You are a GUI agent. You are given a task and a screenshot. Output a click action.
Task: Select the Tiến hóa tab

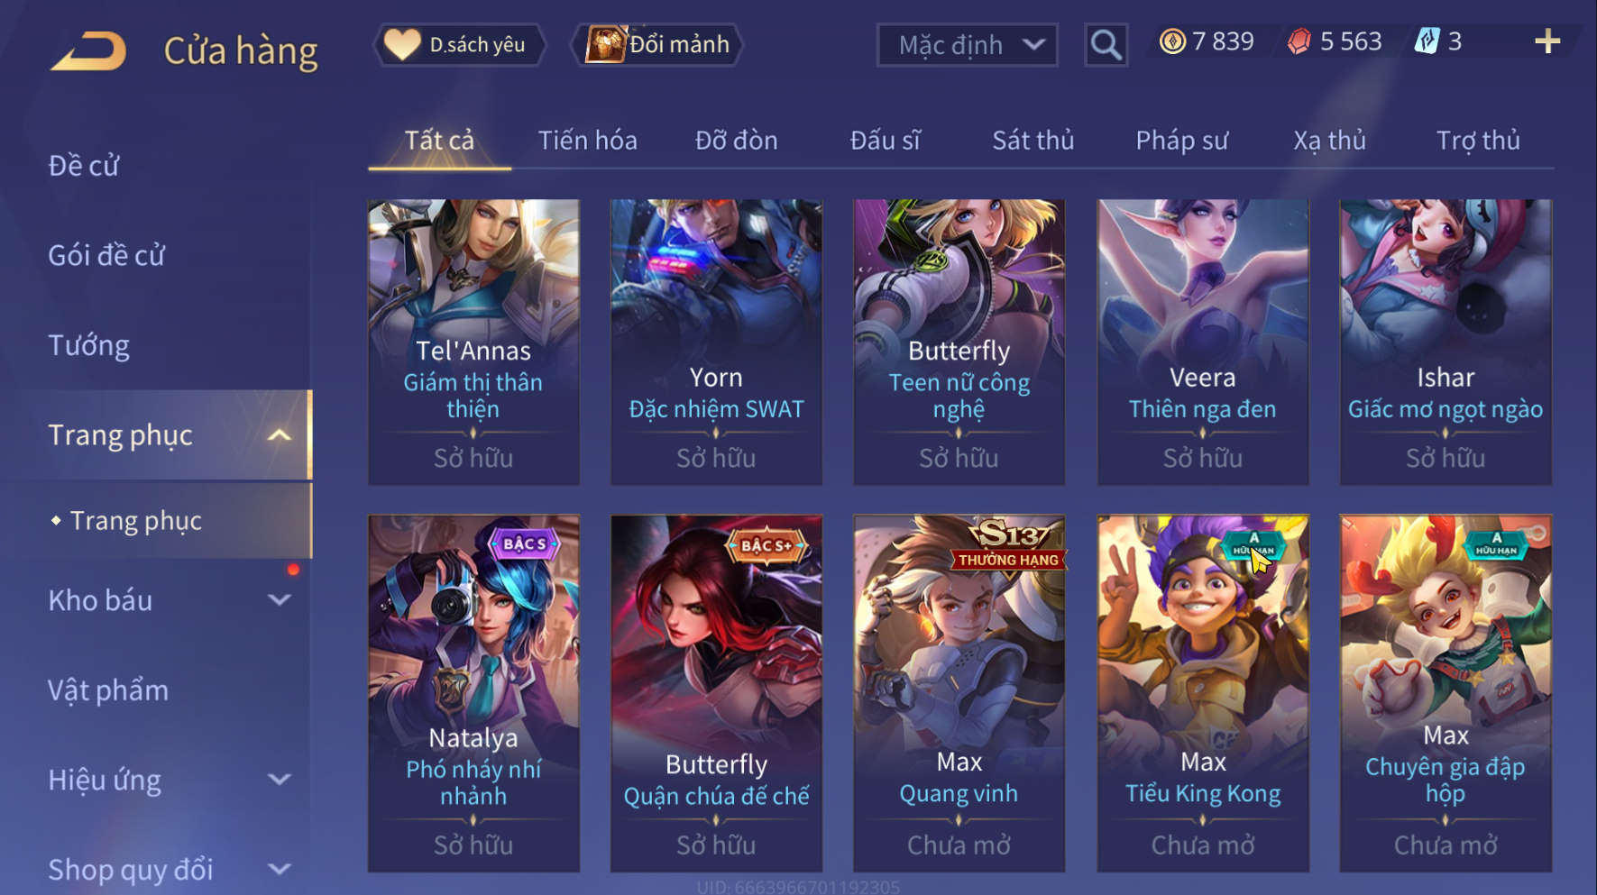[x=587, y=141]
